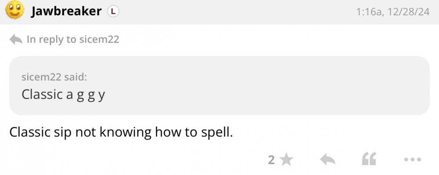
Task: Open the three-dot more options menu
Action: (413, 160)
